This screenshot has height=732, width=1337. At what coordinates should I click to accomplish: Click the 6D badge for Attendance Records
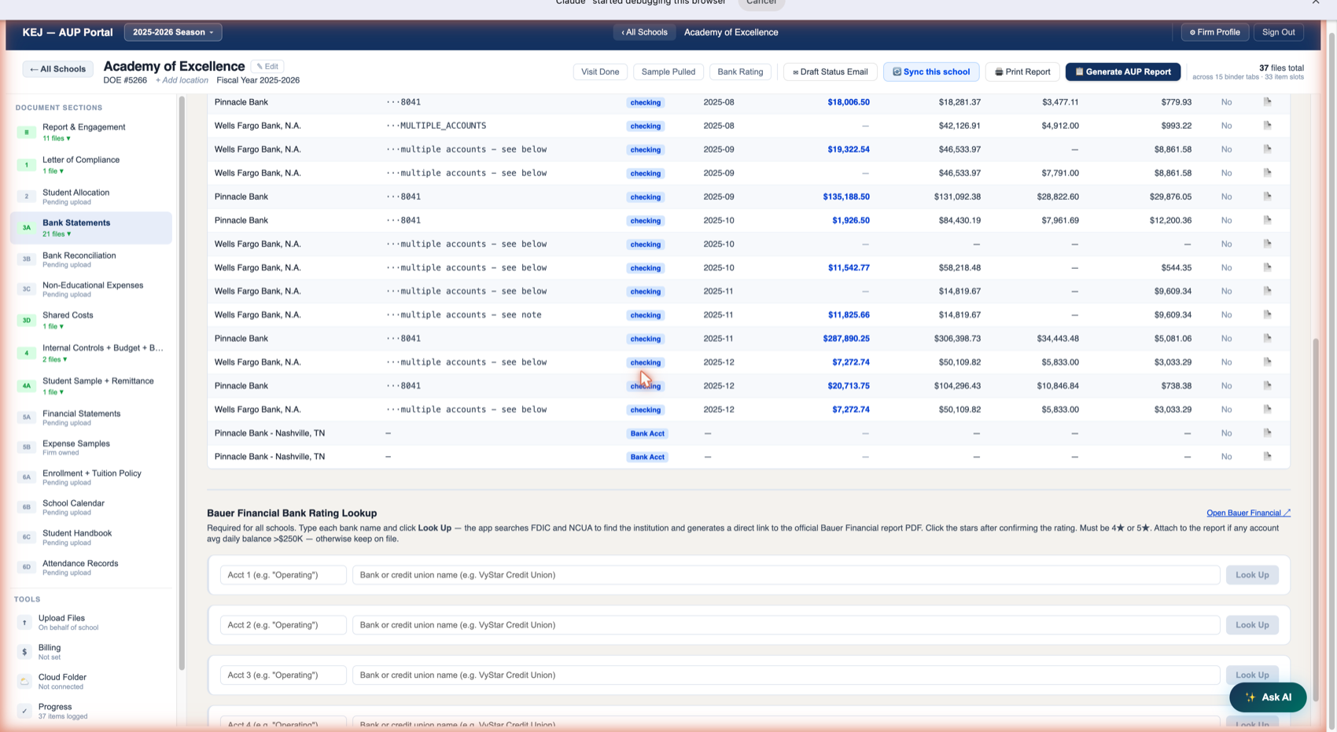(26, 567)
